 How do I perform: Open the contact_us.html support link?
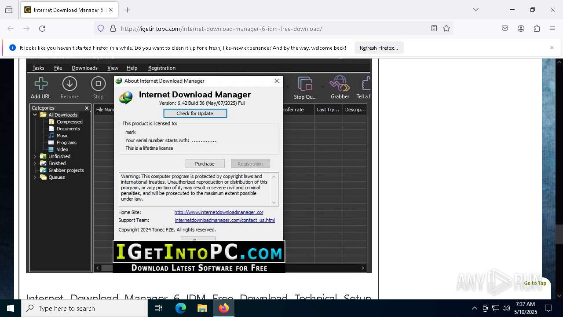tap(225, 220)
